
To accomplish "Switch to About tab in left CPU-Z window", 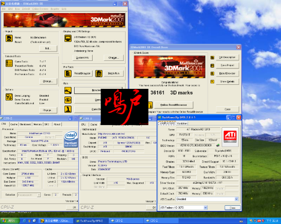I will click(x=57, y=124).
